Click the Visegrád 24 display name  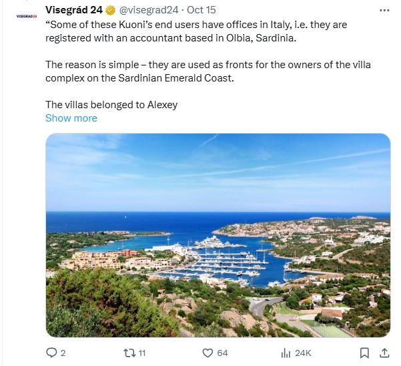(73, 10)
